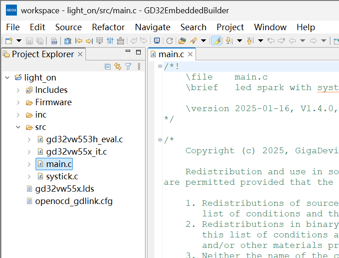
Task: Click the Next Edit Location forward icon
Action: (x=281, y=41)
